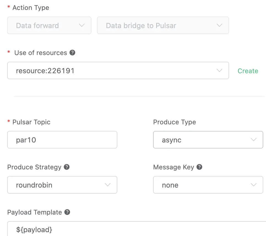Click the Payload Template help icon

tap(67, 212)
